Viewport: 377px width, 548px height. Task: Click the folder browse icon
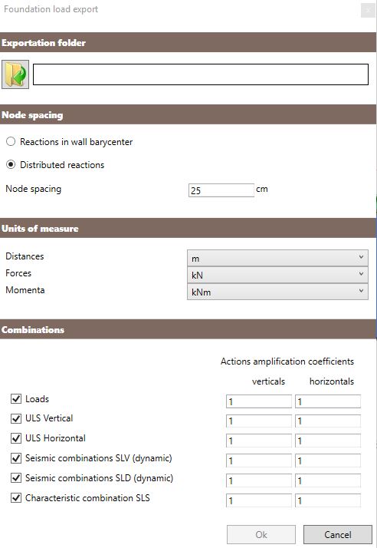[x=15, y=74]
